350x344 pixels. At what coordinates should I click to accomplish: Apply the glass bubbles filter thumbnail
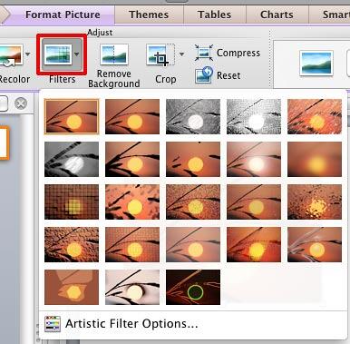coord(315,201)
